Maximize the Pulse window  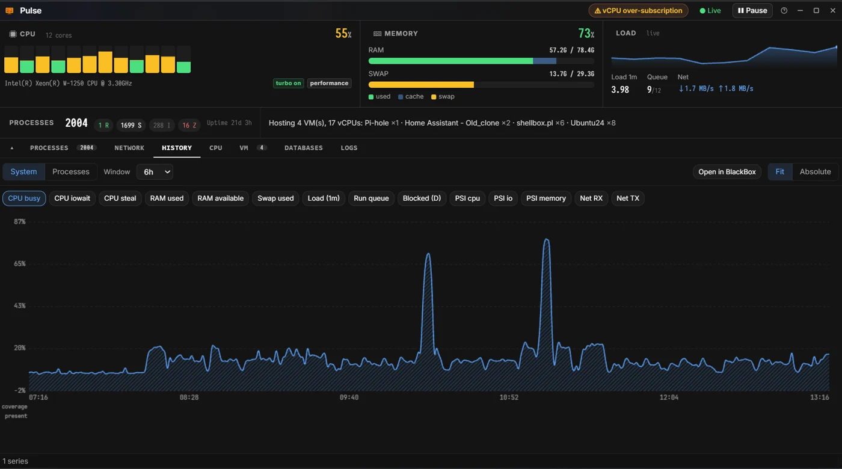(816, 11)
